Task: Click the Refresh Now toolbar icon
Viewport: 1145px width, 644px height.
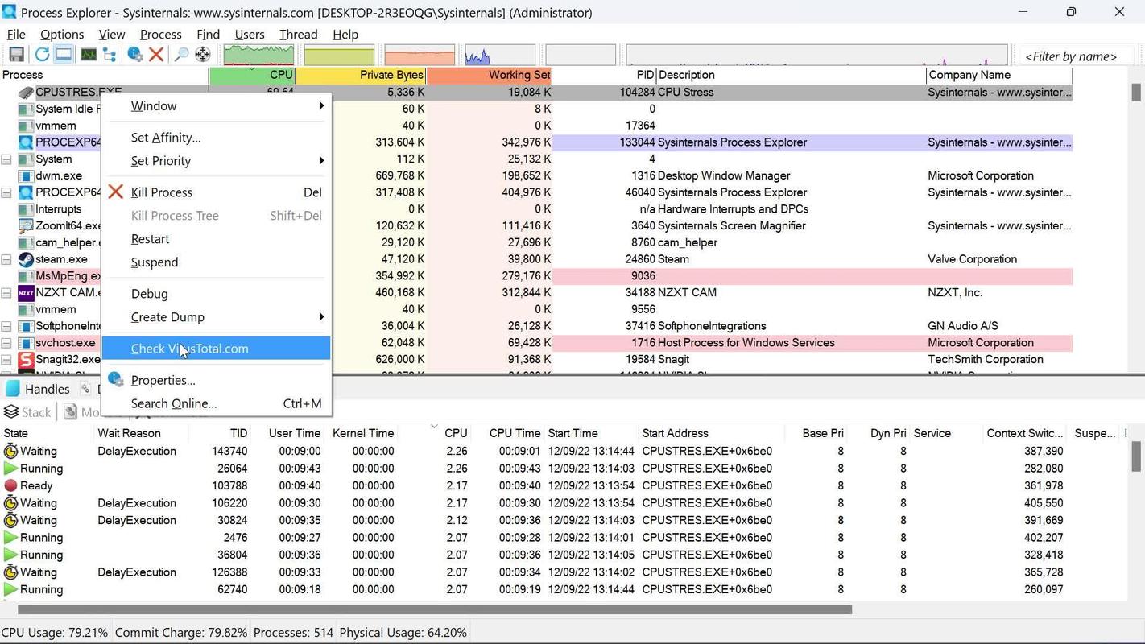Action: [42, 55]
